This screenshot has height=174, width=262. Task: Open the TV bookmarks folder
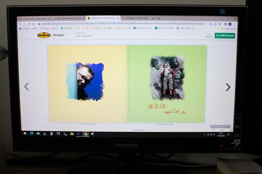pyautogui.click(x=77, y=28)
